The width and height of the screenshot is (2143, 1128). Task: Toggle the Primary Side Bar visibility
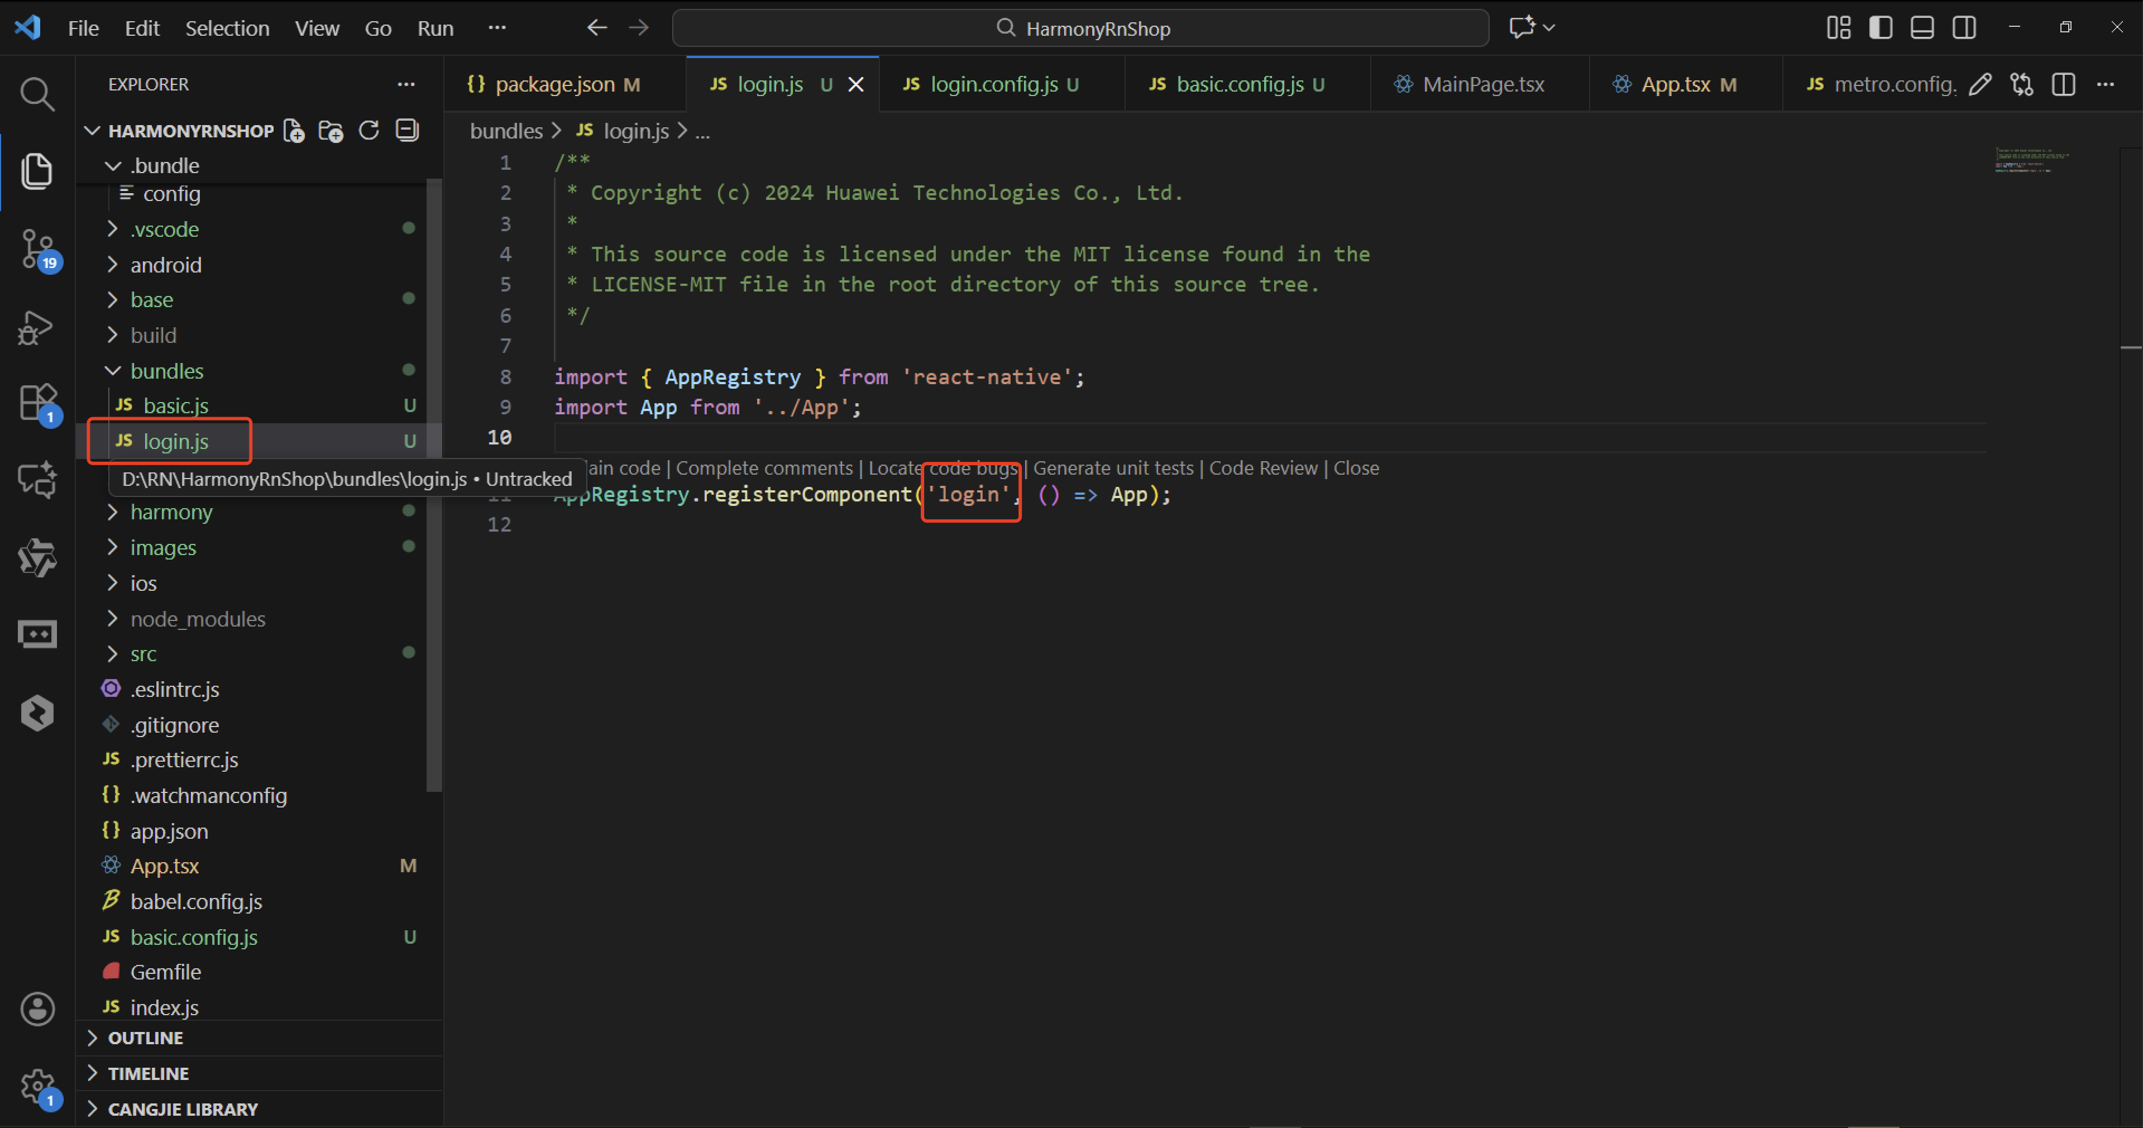pyautogui.click(x=1880, y=28)
